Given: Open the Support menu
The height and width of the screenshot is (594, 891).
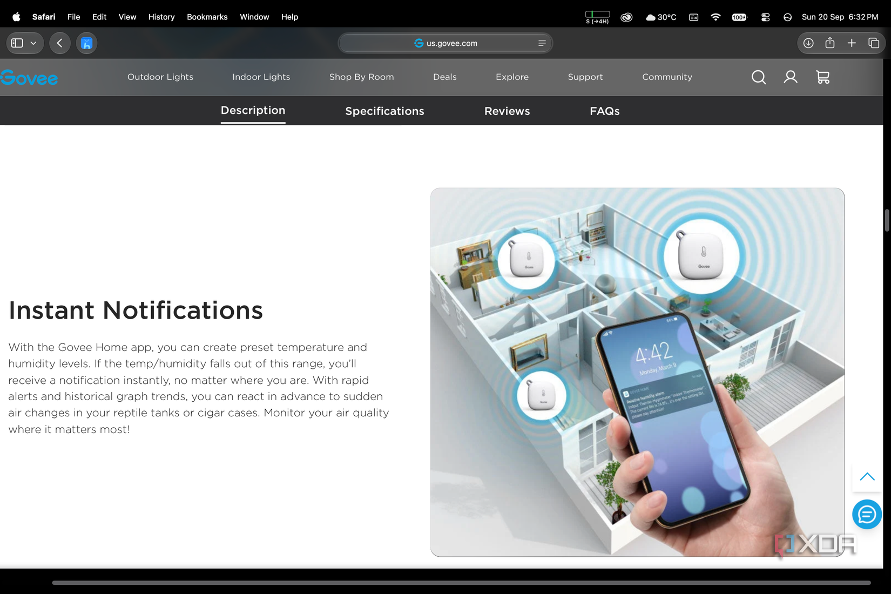Looking at the screenshot, I should coord(585,77).
